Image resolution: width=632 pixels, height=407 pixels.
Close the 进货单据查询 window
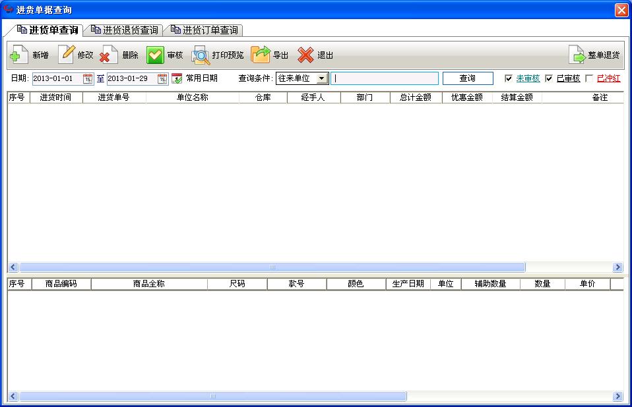point(621,10)
